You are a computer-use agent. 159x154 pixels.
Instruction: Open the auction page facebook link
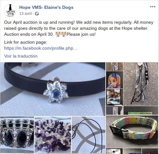41,48
